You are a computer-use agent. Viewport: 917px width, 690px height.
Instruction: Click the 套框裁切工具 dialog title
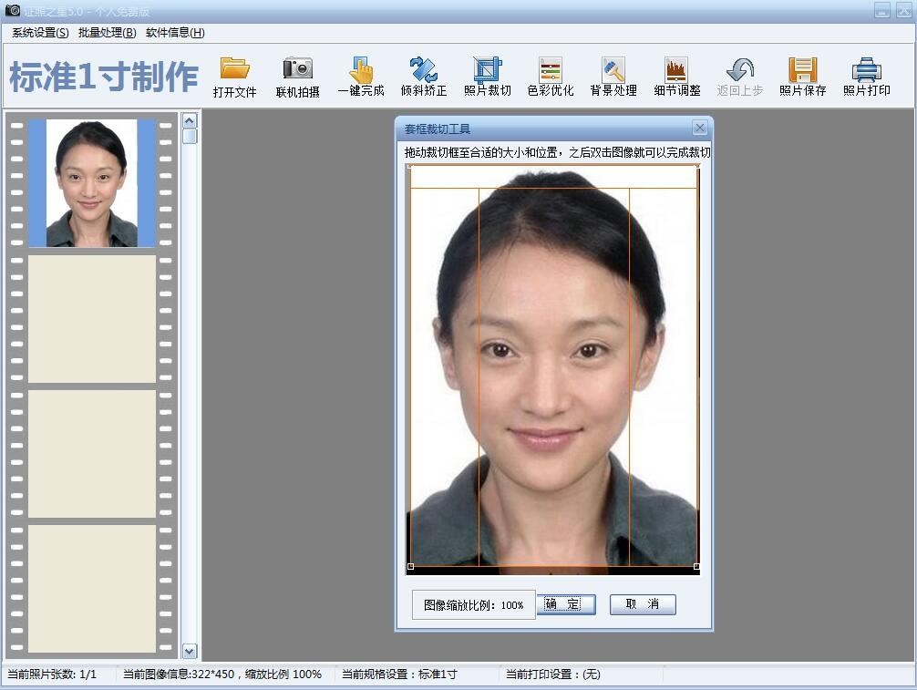point(438,129)
